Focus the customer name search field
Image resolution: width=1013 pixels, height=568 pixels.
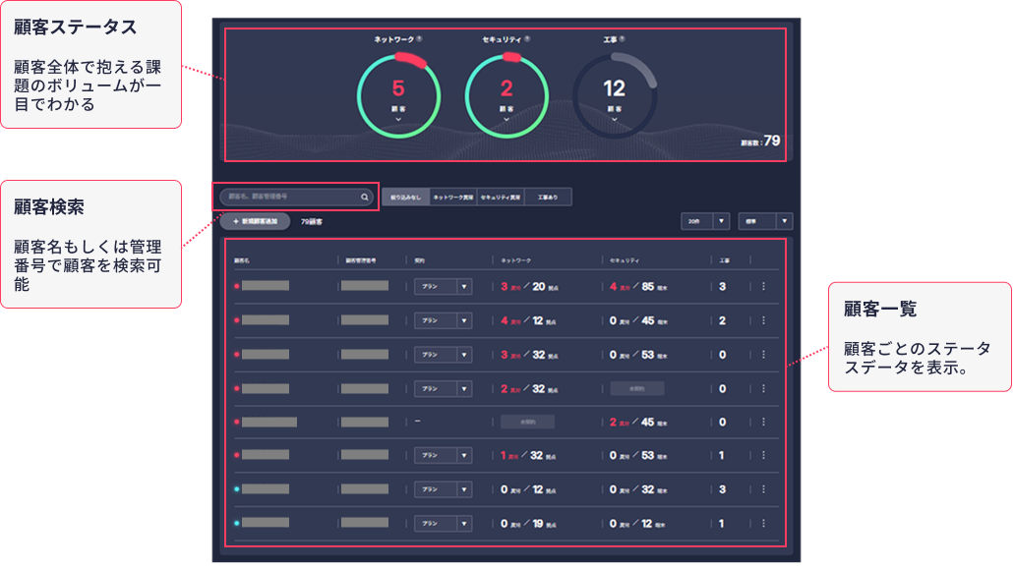(x=296, y=197)
